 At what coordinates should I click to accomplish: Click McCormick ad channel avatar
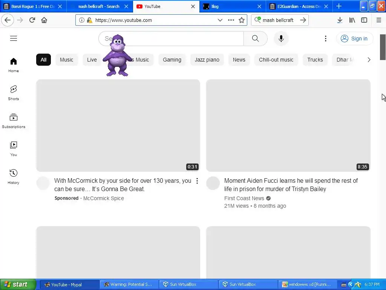coord(43,183)
